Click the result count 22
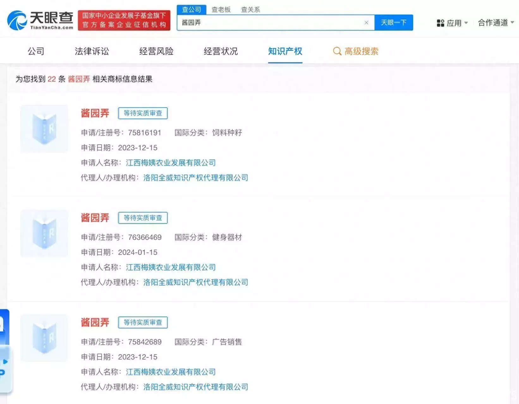 click(52, 79)
